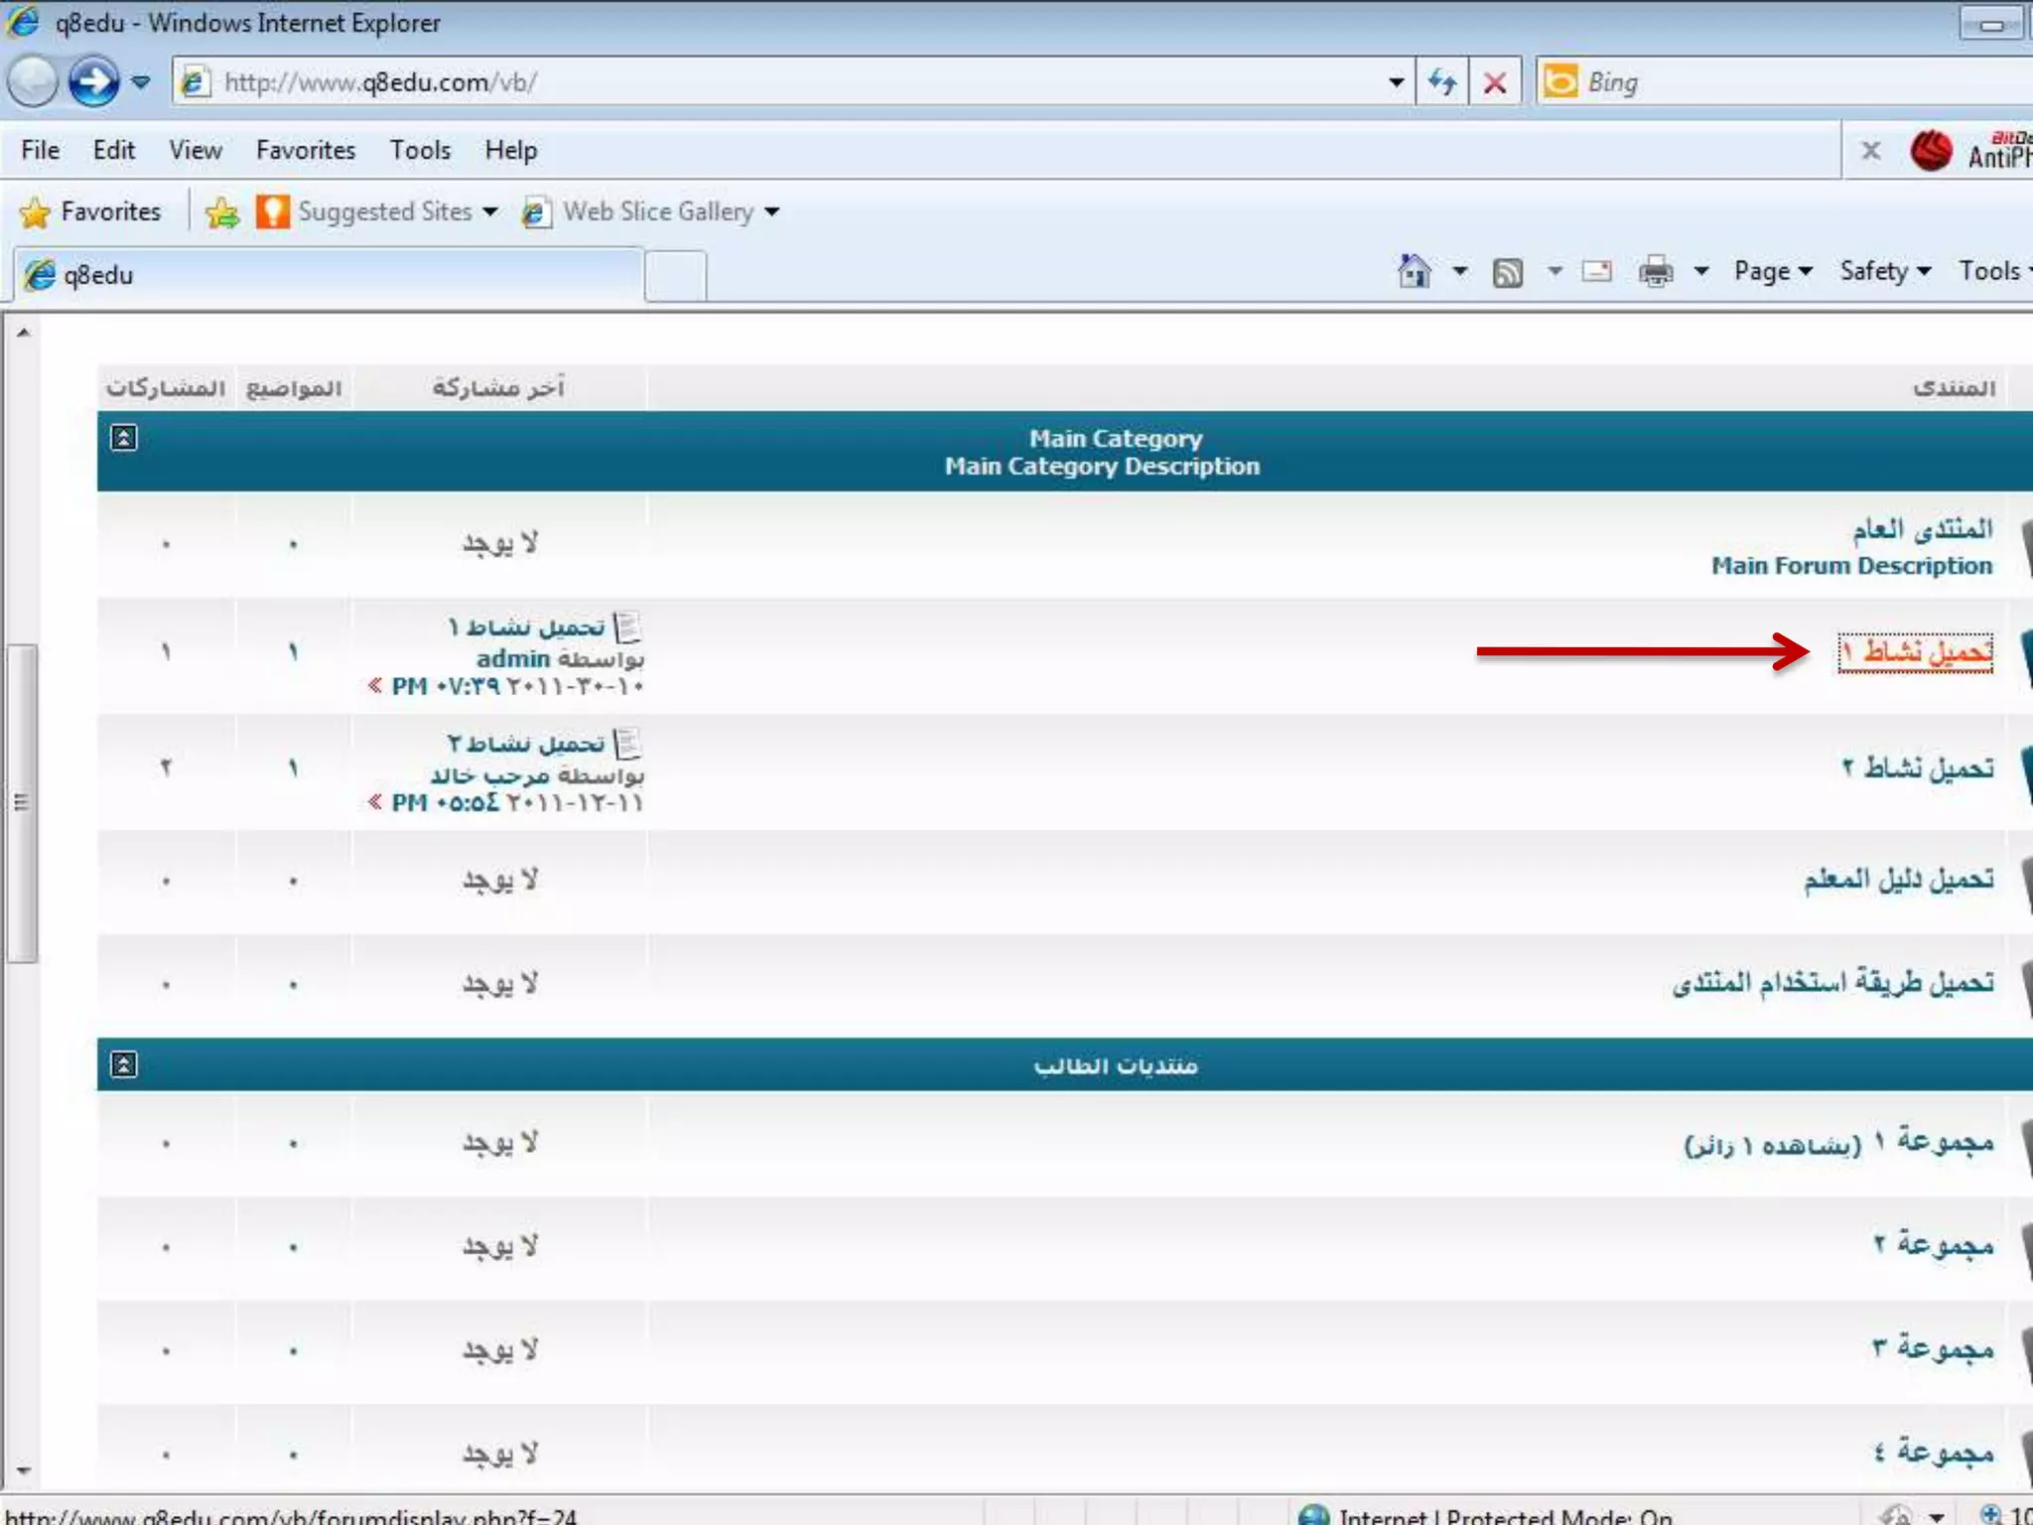Collapse the منتديات الطالب section
Viewport: 2033px width, 1525px height.
[123, 1065]
